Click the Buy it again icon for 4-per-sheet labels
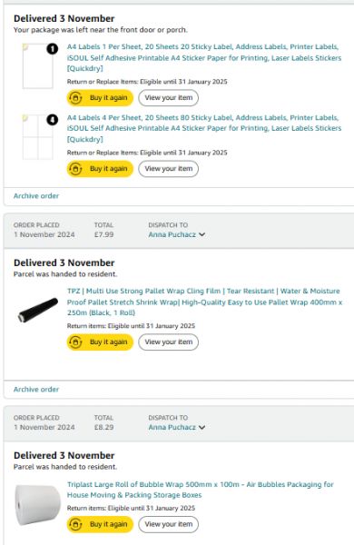The image size is (354, 545). (75, 169)
